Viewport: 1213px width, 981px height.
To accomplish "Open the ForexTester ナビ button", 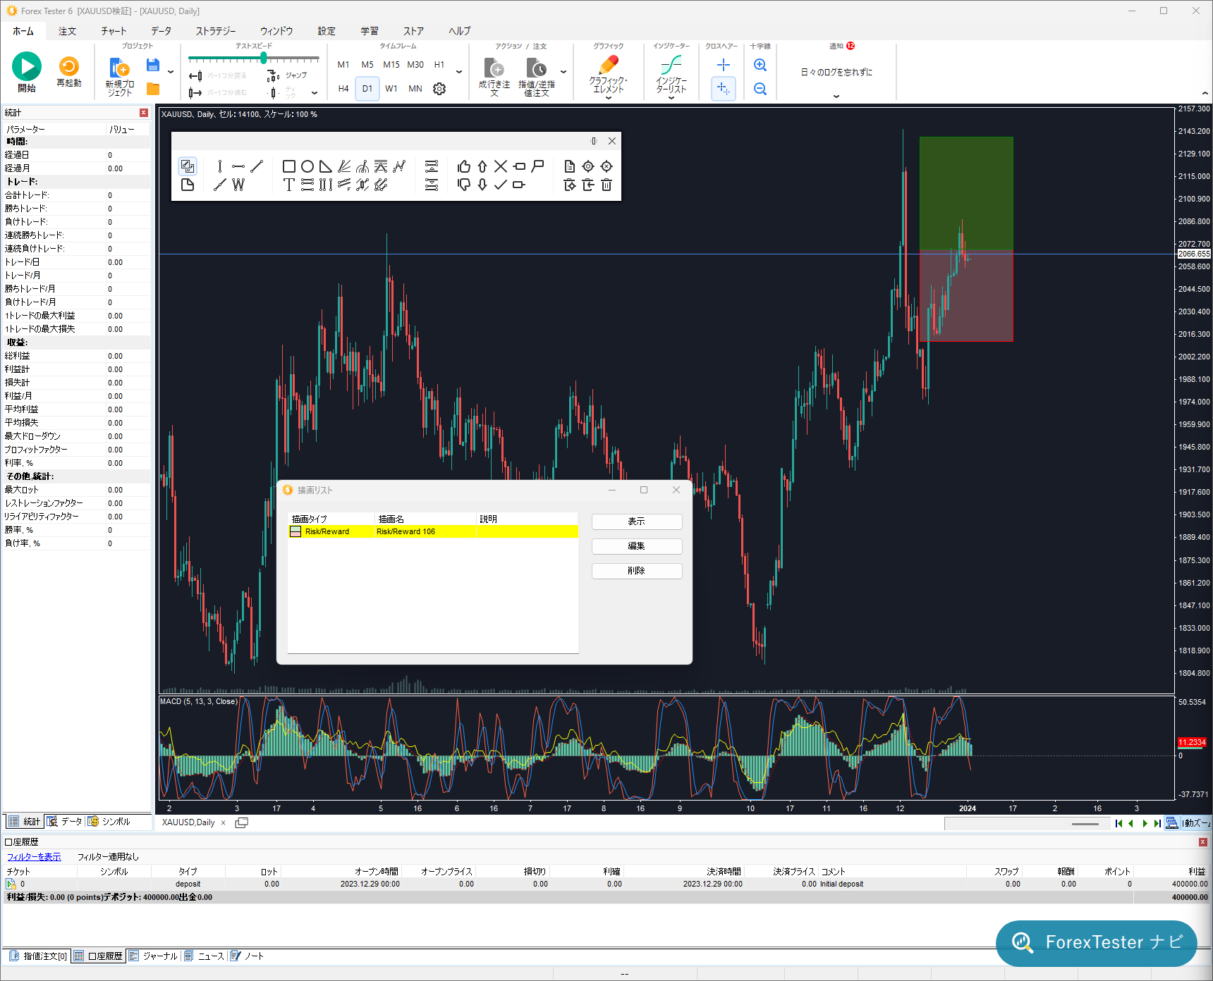I will pos(1097,943).
